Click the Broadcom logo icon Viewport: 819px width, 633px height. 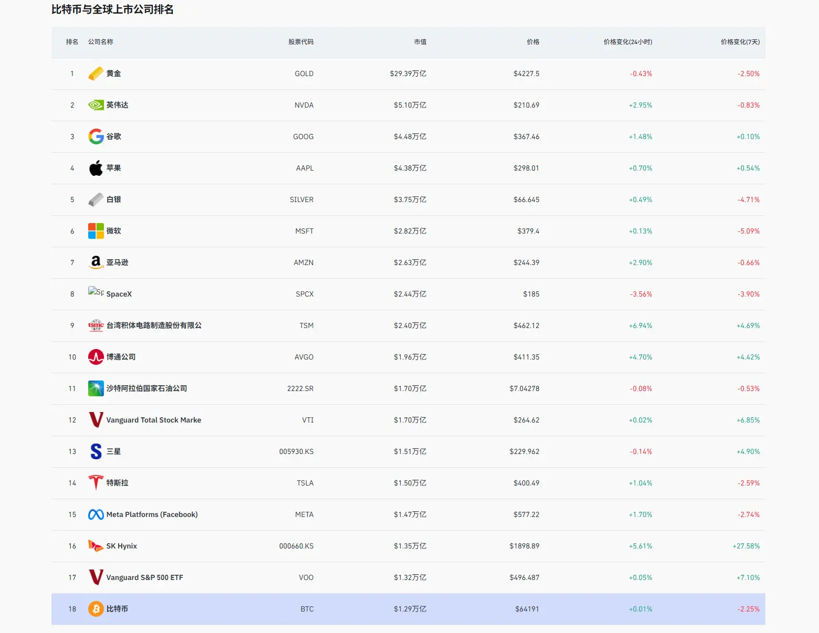click(96, 357)
